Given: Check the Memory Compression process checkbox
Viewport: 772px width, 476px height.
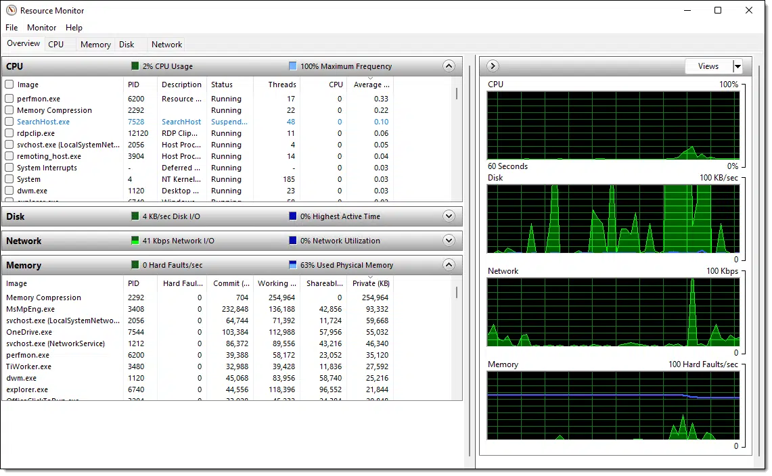Looking at the screenshot, I should (x=9, y=110).
